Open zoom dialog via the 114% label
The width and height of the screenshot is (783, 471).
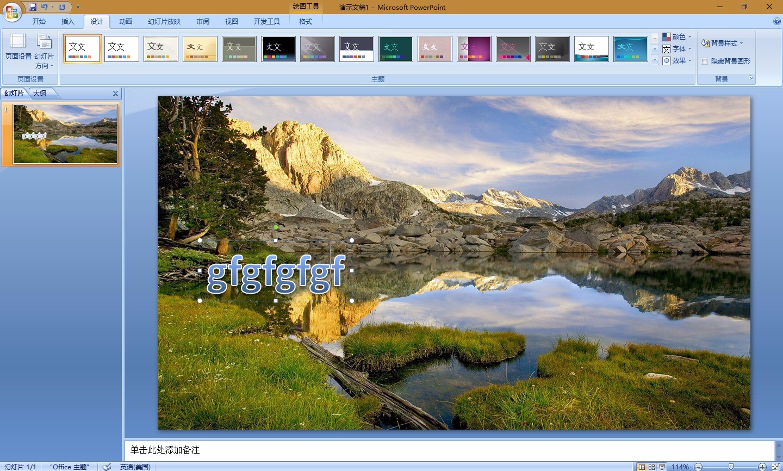coord(680,467)
